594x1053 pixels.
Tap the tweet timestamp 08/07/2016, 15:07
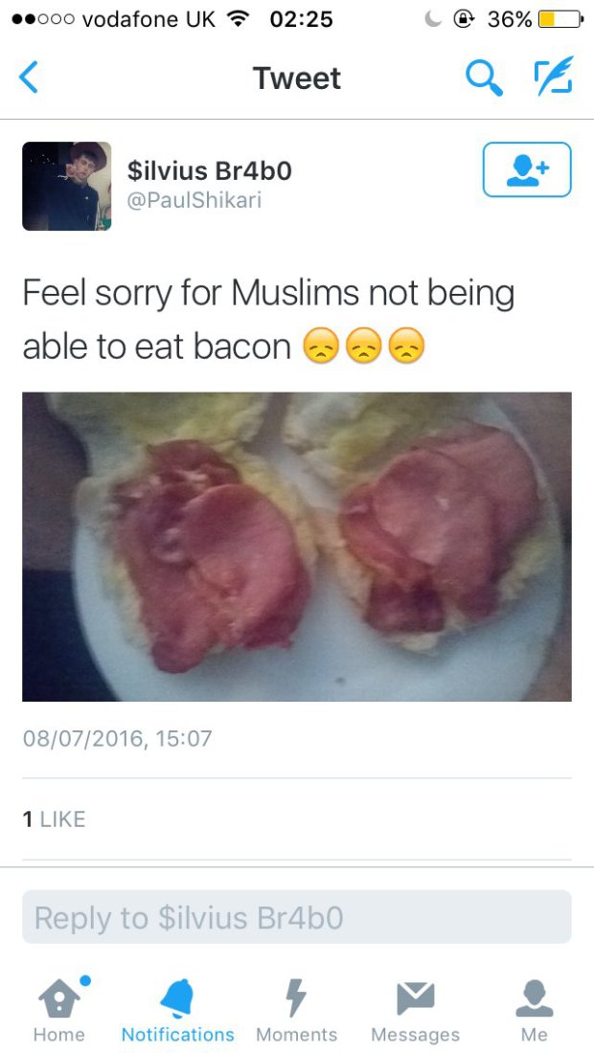tap(118, 739)
